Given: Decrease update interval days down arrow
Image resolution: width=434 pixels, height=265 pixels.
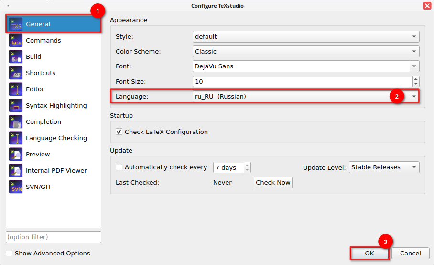Looking at the screenshot, I should point(247,170).
